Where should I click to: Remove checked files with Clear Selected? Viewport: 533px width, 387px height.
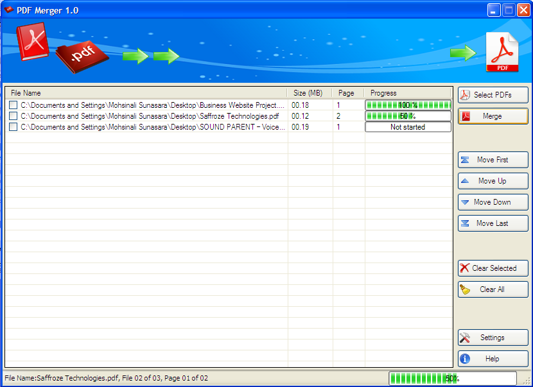point(493,268)
